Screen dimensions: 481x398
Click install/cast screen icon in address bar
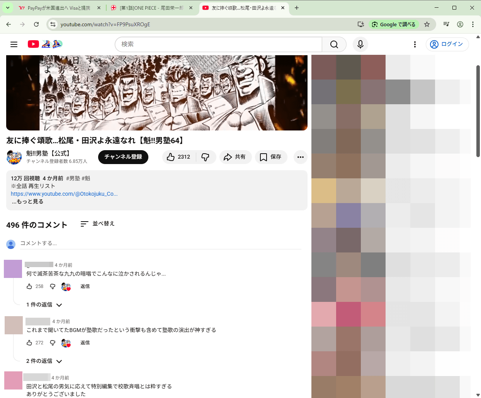(361, 24)
